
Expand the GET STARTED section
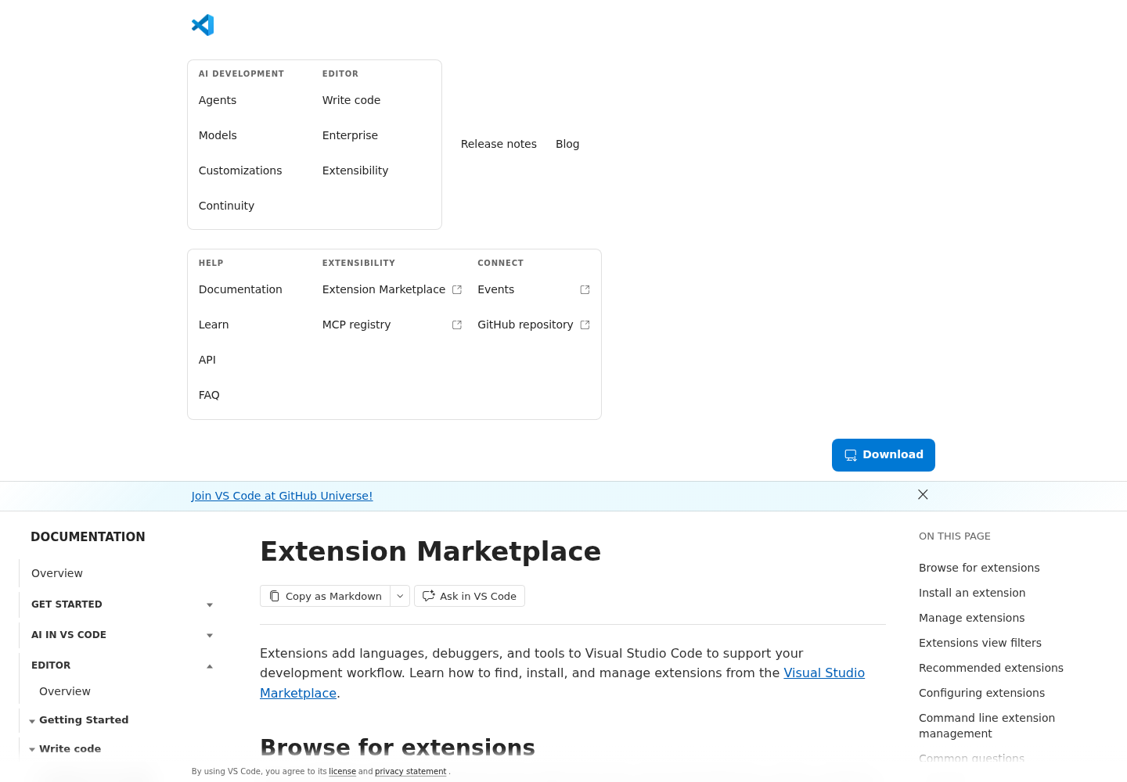[x=210, y=604]
